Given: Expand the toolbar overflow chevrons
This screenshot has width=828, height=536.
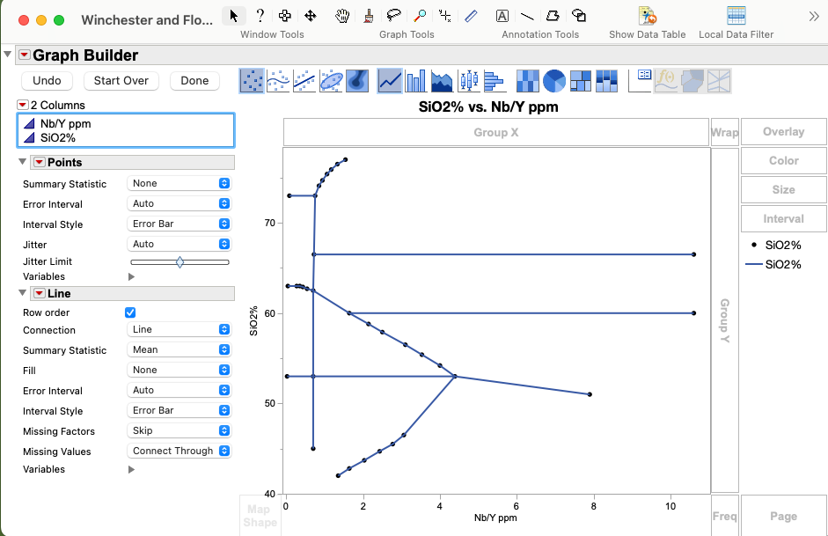Looking at the screenshot, I should pyautogui.click(x=814, y=17).
